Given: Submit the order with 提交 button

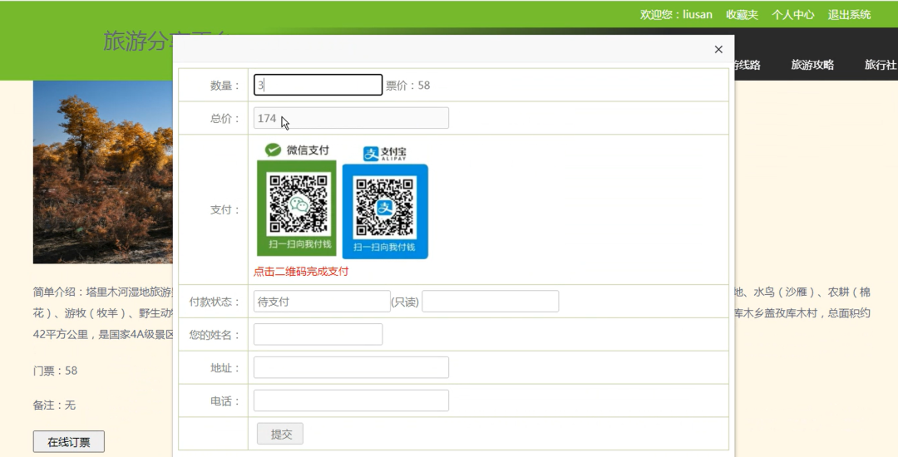Looking at the screenshot, I should (x=280, y=434).
